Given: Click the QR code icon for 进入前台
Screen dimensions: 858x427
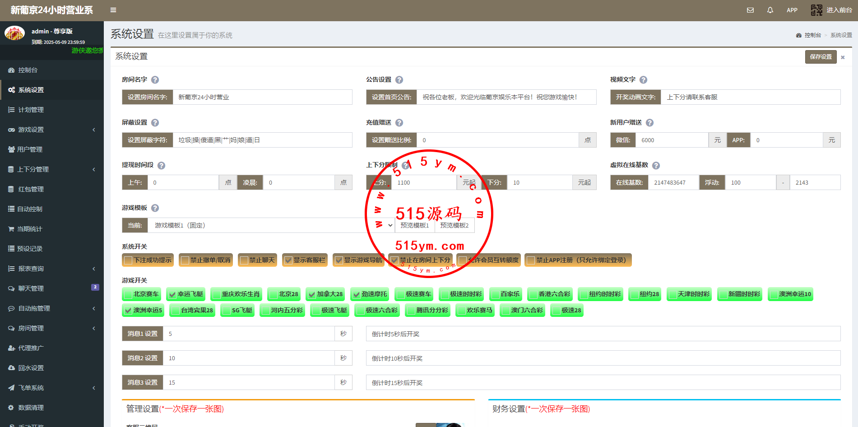Looking at the screenshot, I should 816,10.
